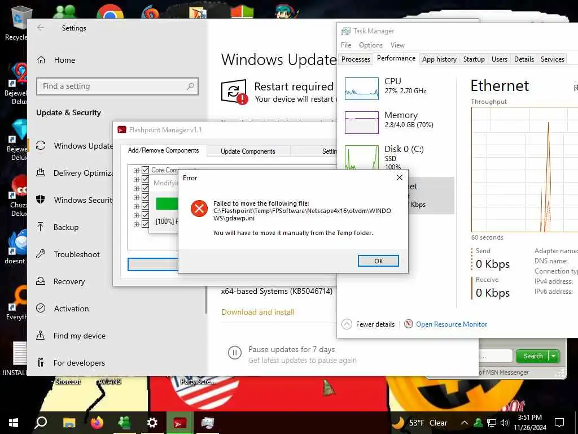The height and width of the screenshot is (434, 578).
Task: Click the volume speaker tray icon
Action: pyautogui.click(x=505, y=423)
